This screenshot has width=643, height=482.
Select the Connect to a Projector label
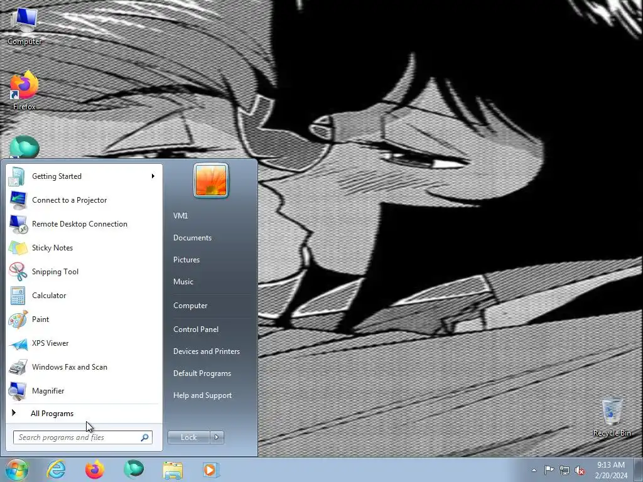point(70,200)
